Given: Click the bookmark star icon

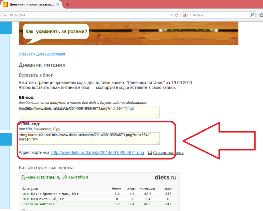Looking at the screenshot, I should coord(261,15).
